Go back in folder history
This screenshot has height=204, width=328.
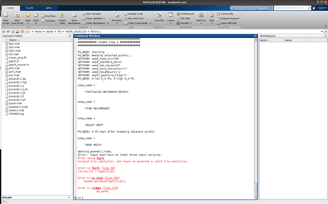[3, 31]
